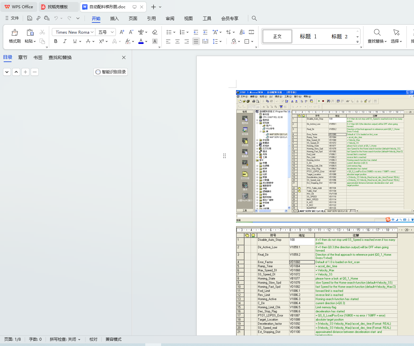
Task: Center-align the paragraph text
Action: click(x=177, y=41)
